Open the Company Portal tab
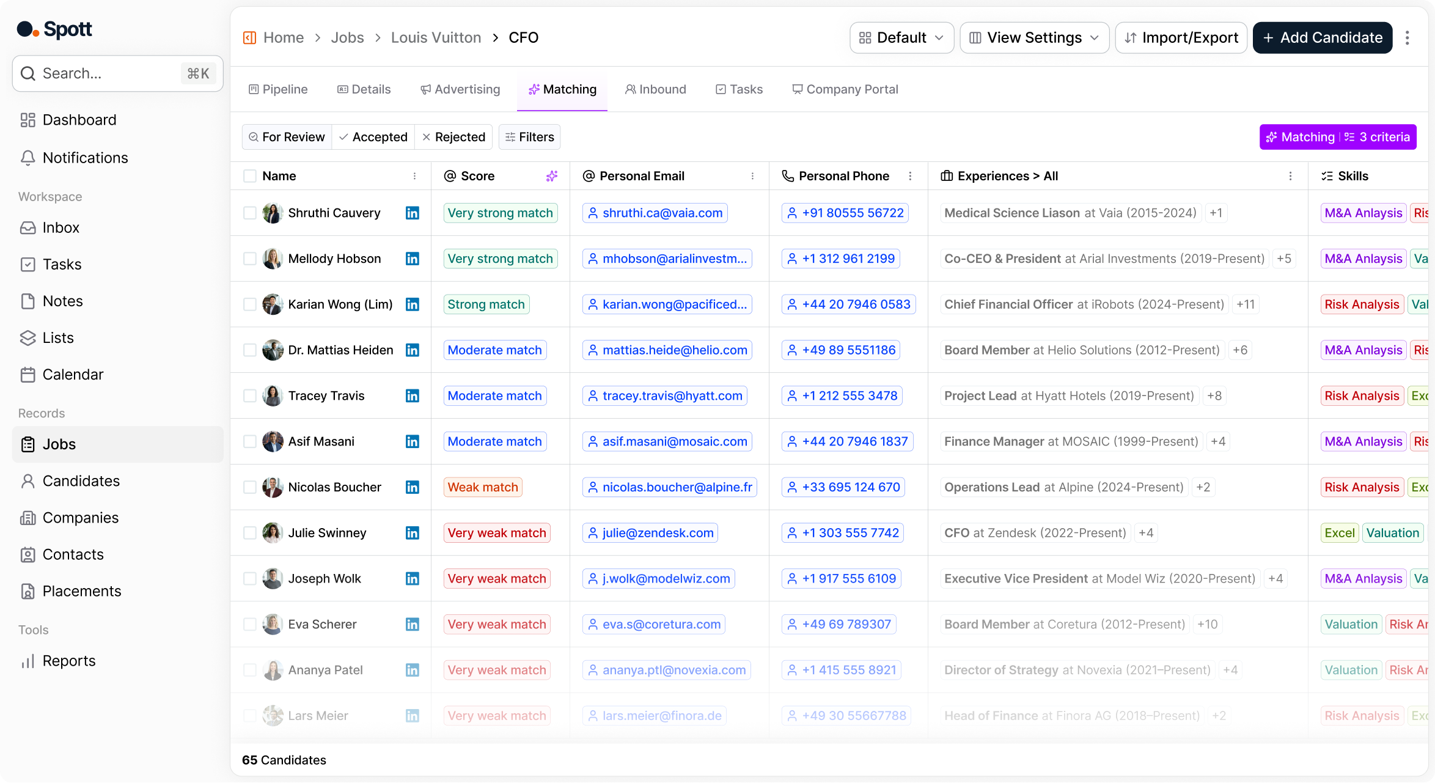This screenshot has width=1435, height=783. pyautogui.click(x=845, y=89)
